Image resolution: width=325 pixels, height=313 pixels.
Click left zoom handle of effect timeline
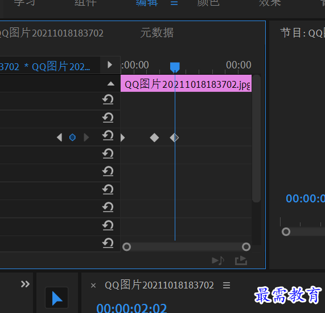point(127,247)
